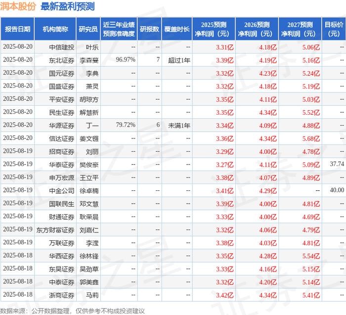
Task: Select the 5.52亿 2027 forecast value
Action: point(311,113)
